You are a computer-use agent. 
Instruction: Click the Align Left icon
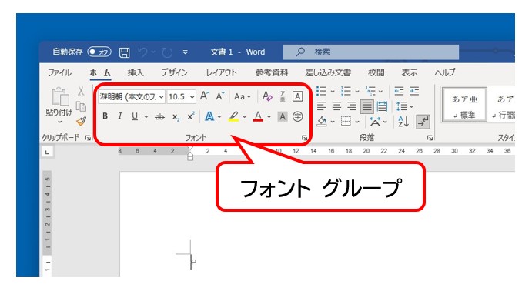[321, 106]
